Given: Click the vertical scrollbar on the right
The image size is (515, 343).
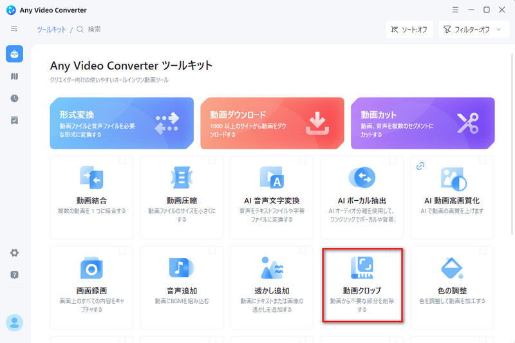Looking at the screenshot, I should click(512, 144).
